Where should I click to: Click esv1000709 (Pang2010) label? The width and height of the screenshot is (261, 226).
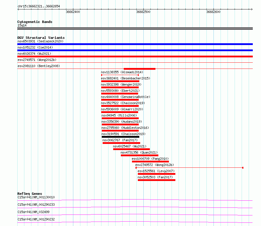[x=150, y=159]
